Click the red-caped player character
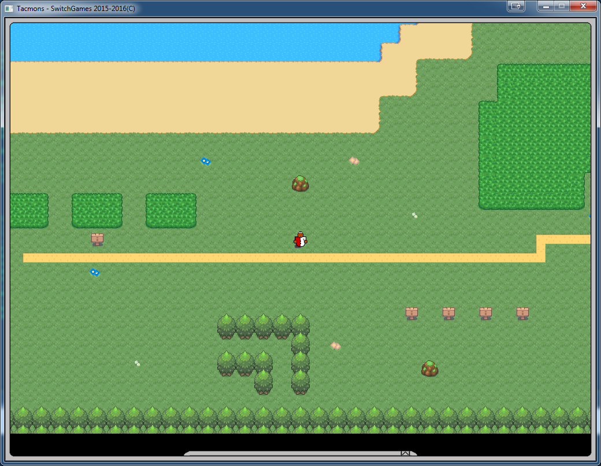 pyautogui.click(x=300, y=240)
